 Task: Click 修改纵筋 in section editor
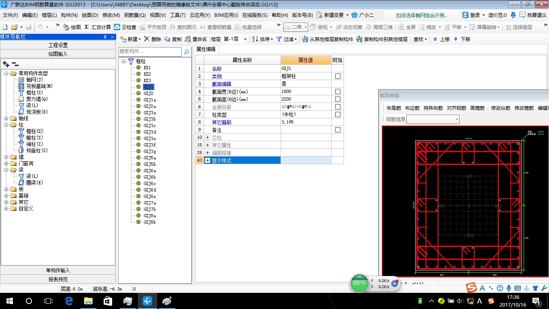501,108
